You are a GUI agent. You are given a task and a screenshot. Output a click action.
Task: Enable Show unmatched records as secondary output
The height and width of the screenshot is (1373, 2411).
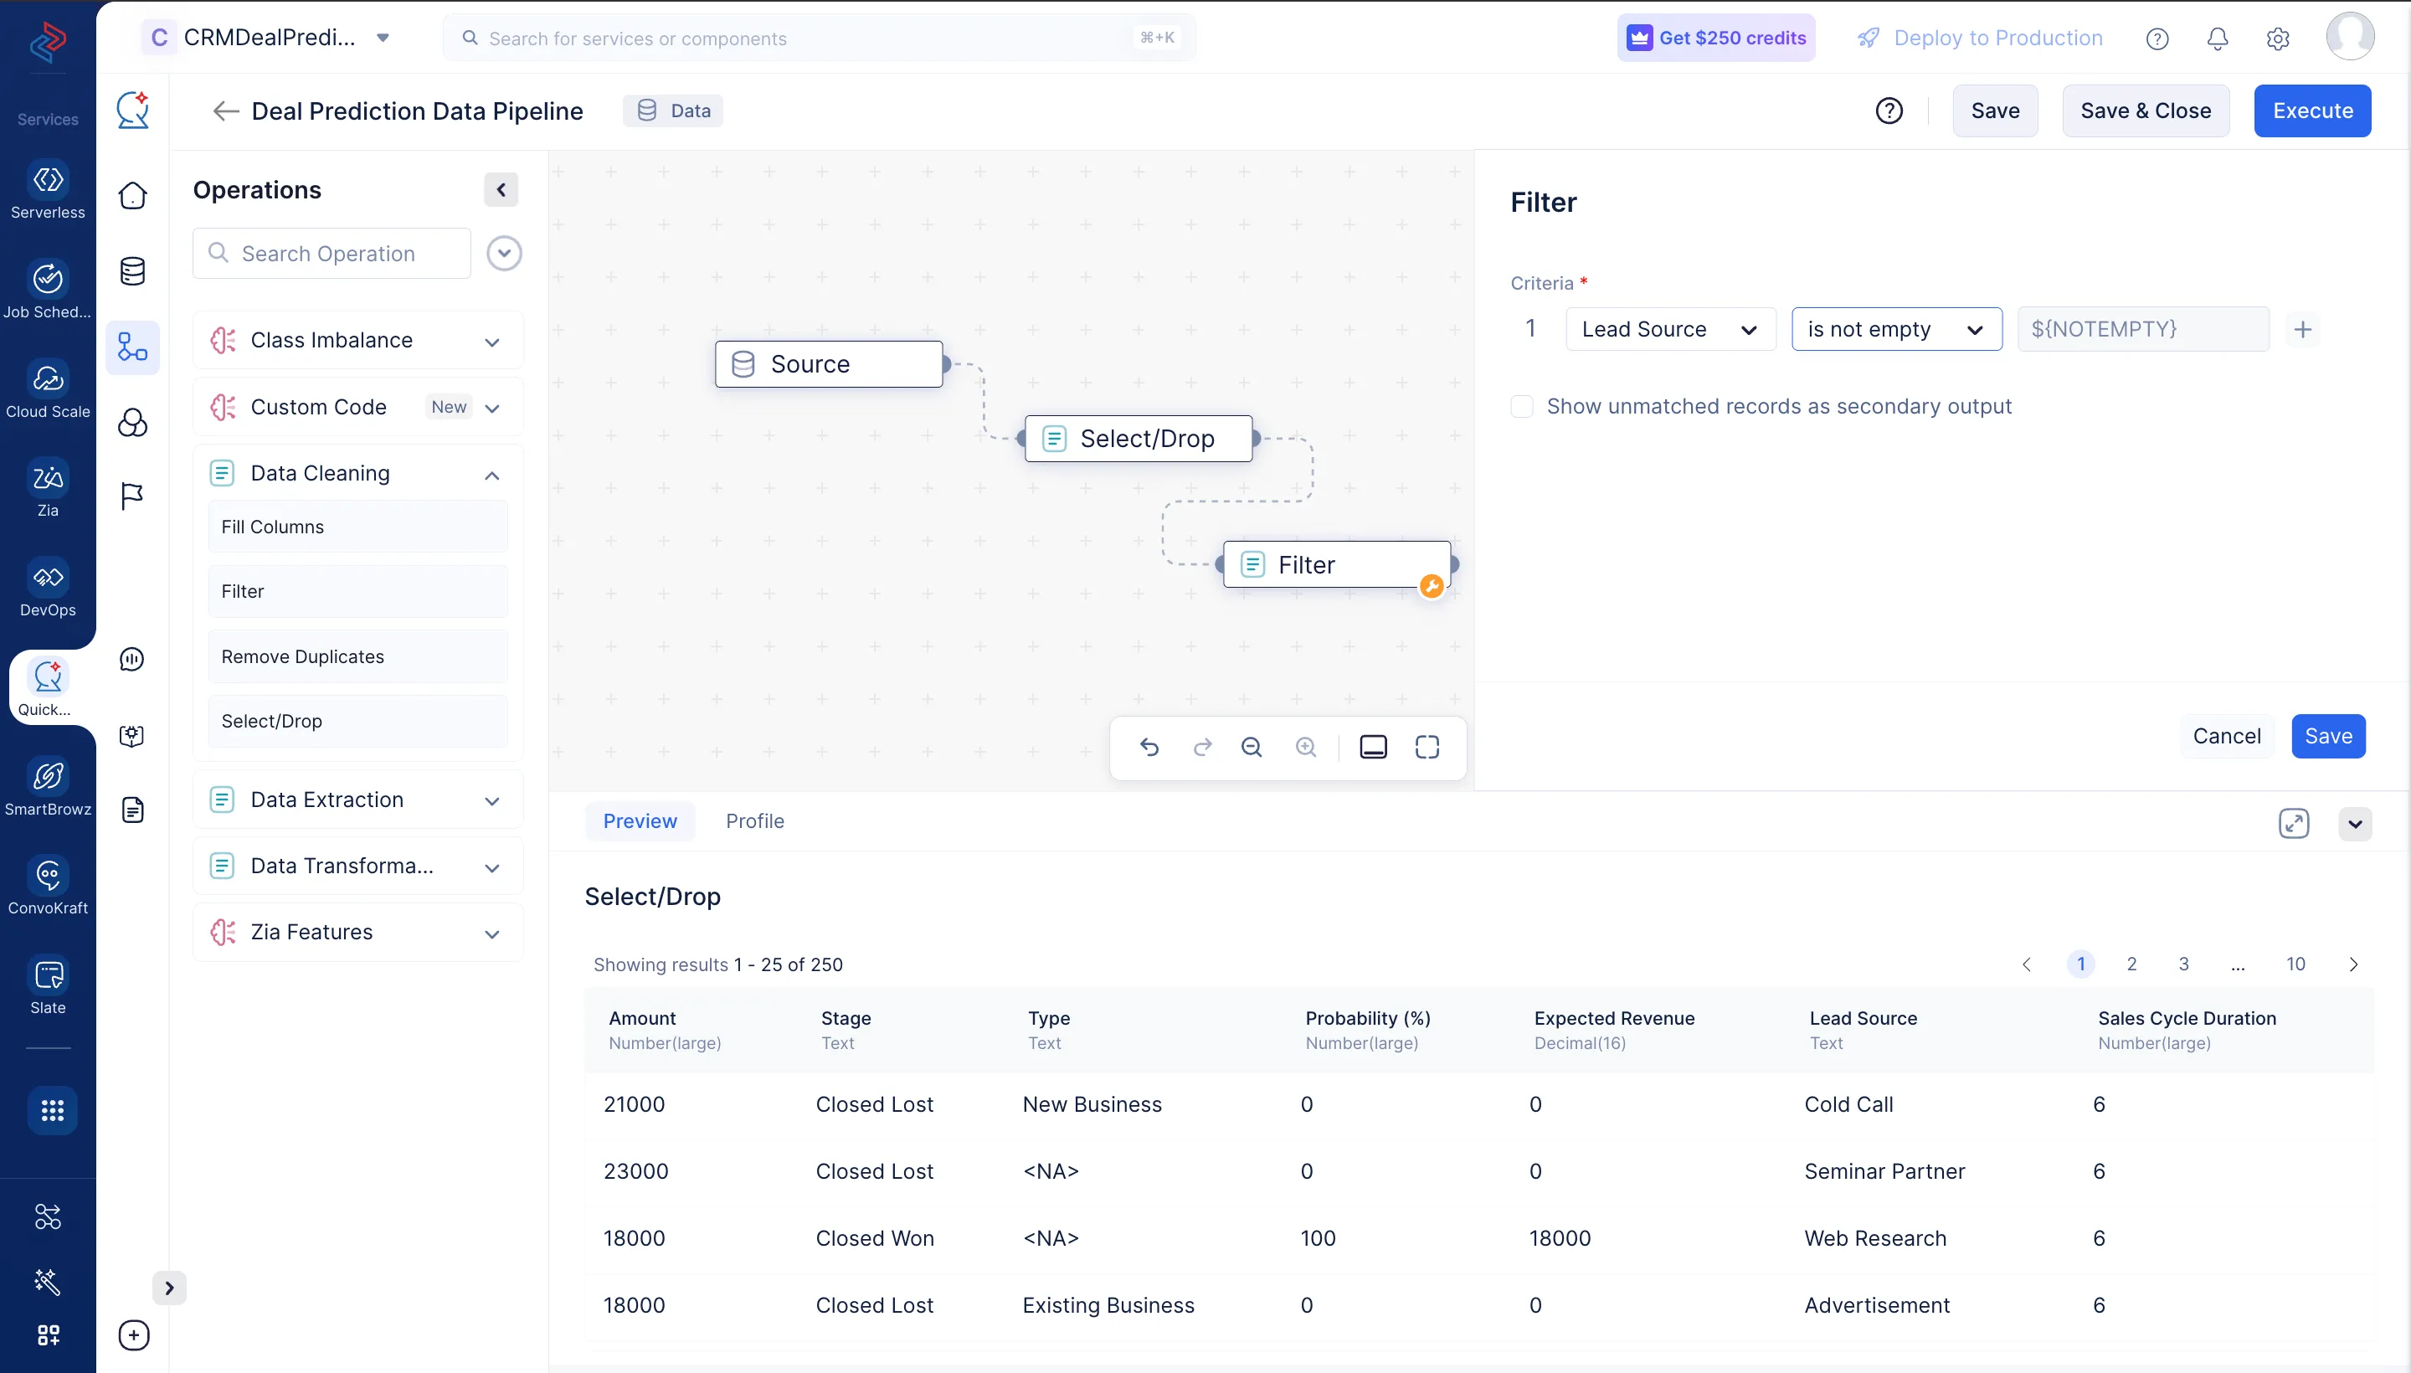(x=1522, y=406)
